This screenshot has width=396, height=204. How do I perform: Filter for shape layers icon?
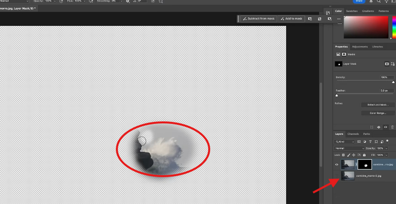376,142
